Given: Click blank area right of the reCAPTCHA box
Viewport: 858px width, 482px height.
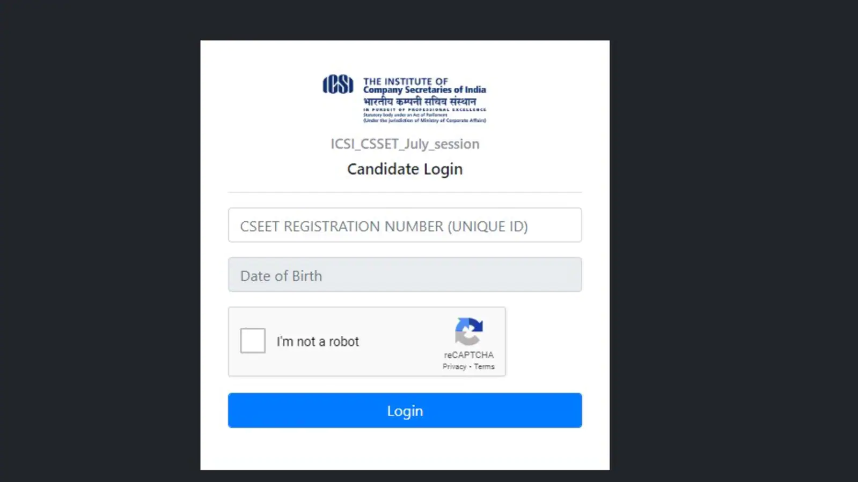Looking at the screenshot, I should (x=544, y=342).
